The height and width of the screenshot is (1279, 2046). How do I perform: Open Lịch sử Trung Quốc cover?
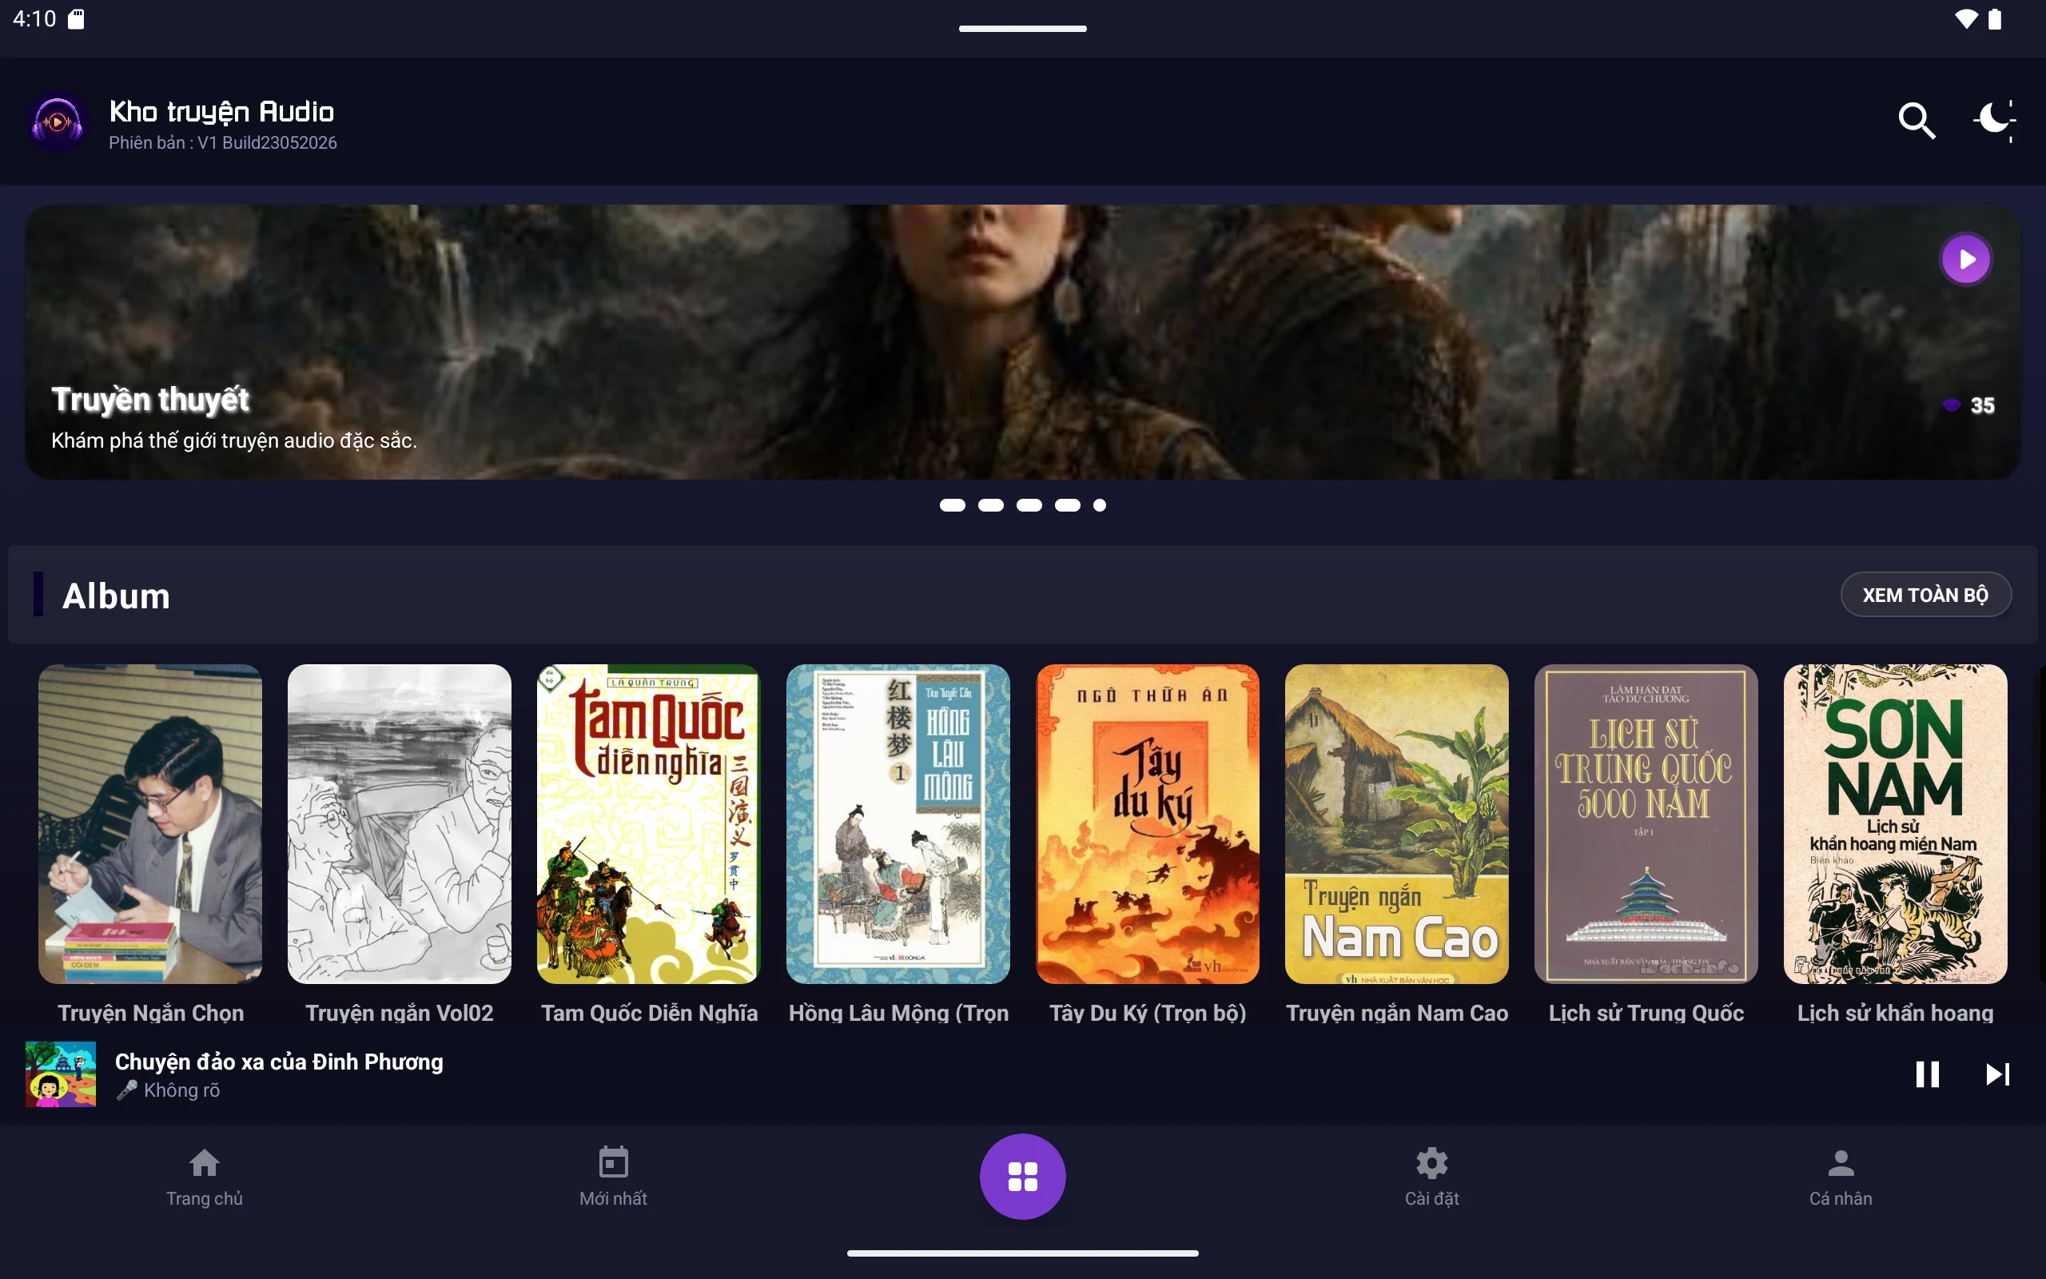point(1646,824)
